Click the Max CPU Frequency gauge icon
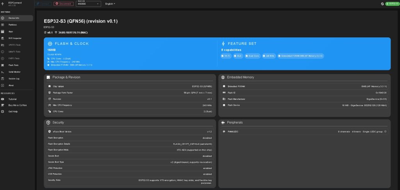 (50, 105)
